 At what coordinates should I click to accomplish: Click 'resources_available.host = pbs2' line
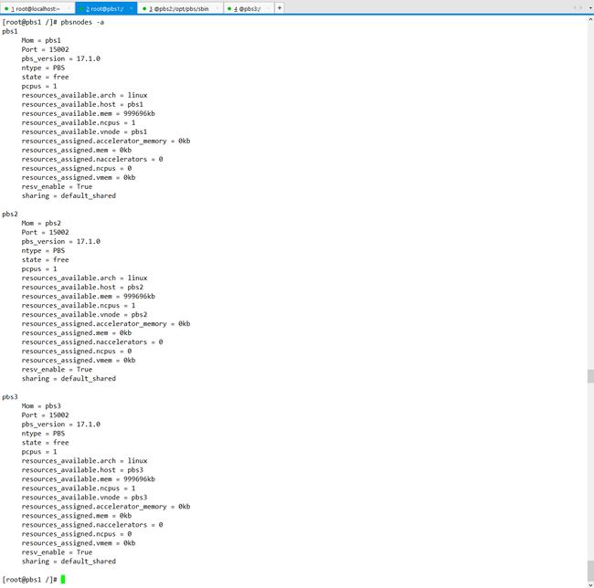(82, 288)
